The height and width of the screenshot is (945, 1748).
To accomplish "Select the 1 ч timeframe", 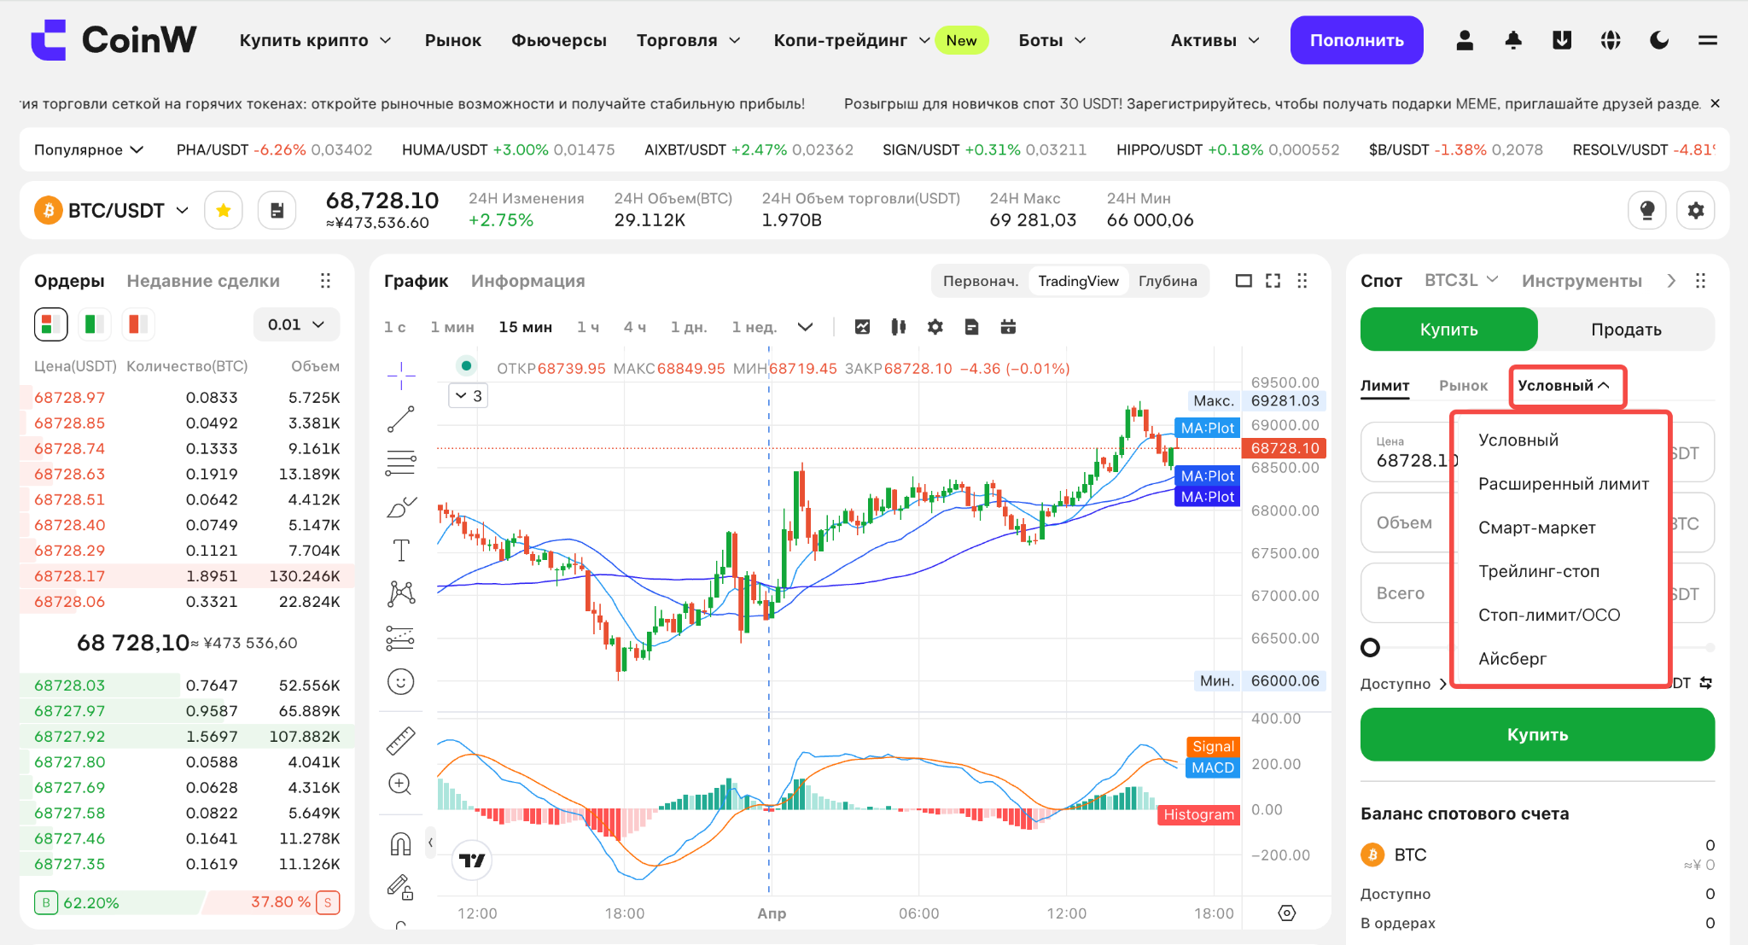I will (x=588, y=327).
